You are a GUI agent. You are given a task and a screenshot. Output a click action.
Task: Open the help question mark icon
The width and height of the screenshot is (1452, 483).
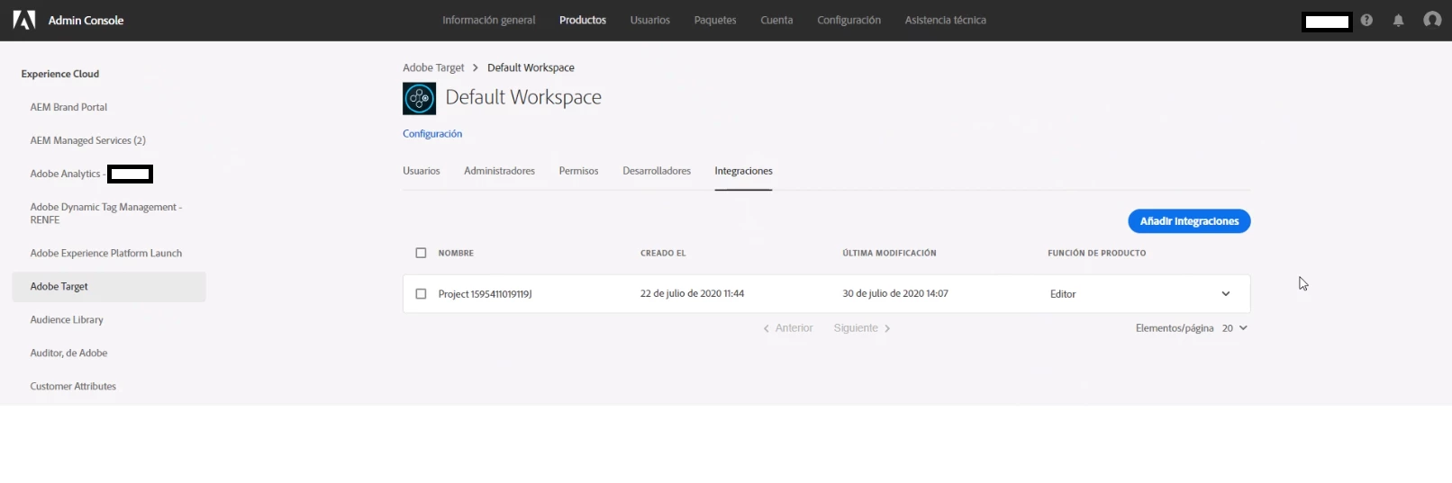(x=1366, y=20)
